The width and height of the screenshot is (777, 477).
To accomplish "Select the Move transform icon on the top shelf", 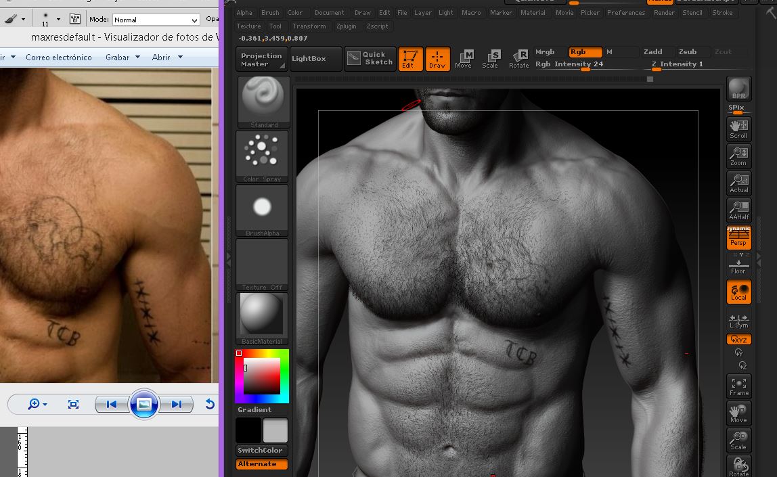I will 464,59.
